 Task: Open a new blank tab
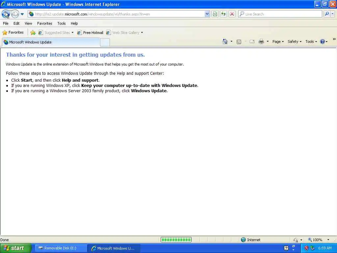point(105,42)
